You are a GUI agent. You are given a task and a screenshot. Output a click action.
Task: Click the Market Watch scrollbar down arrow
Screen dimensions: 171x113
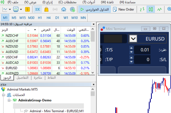point(93,73)
